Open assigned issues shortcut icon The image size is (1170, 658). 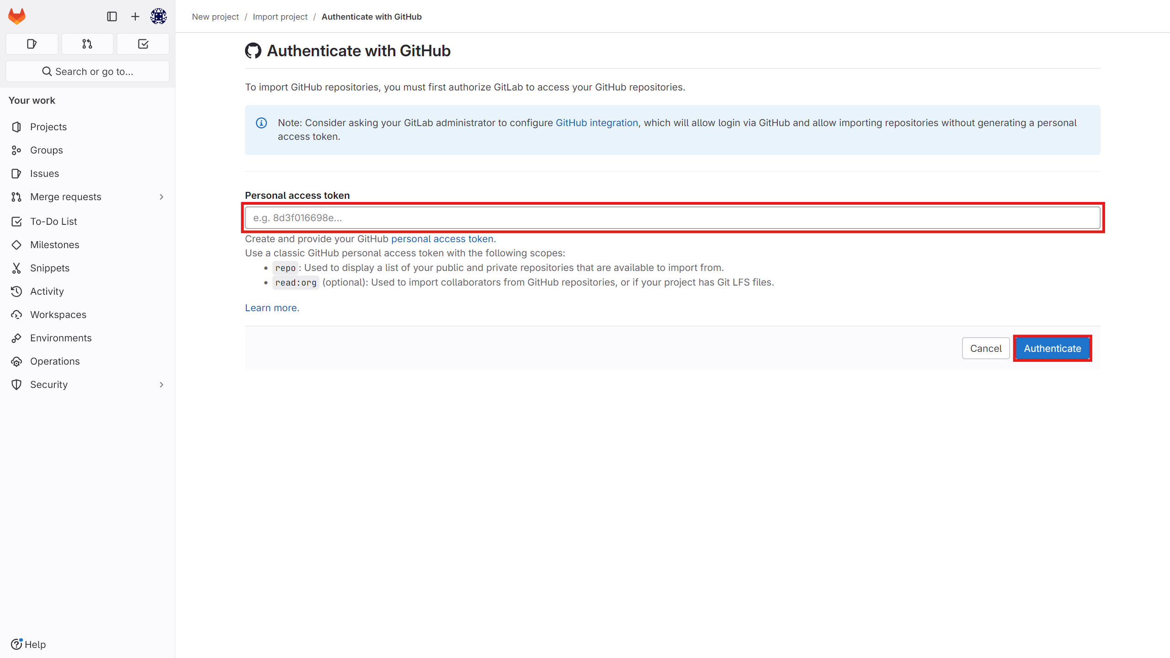[32, 44]
